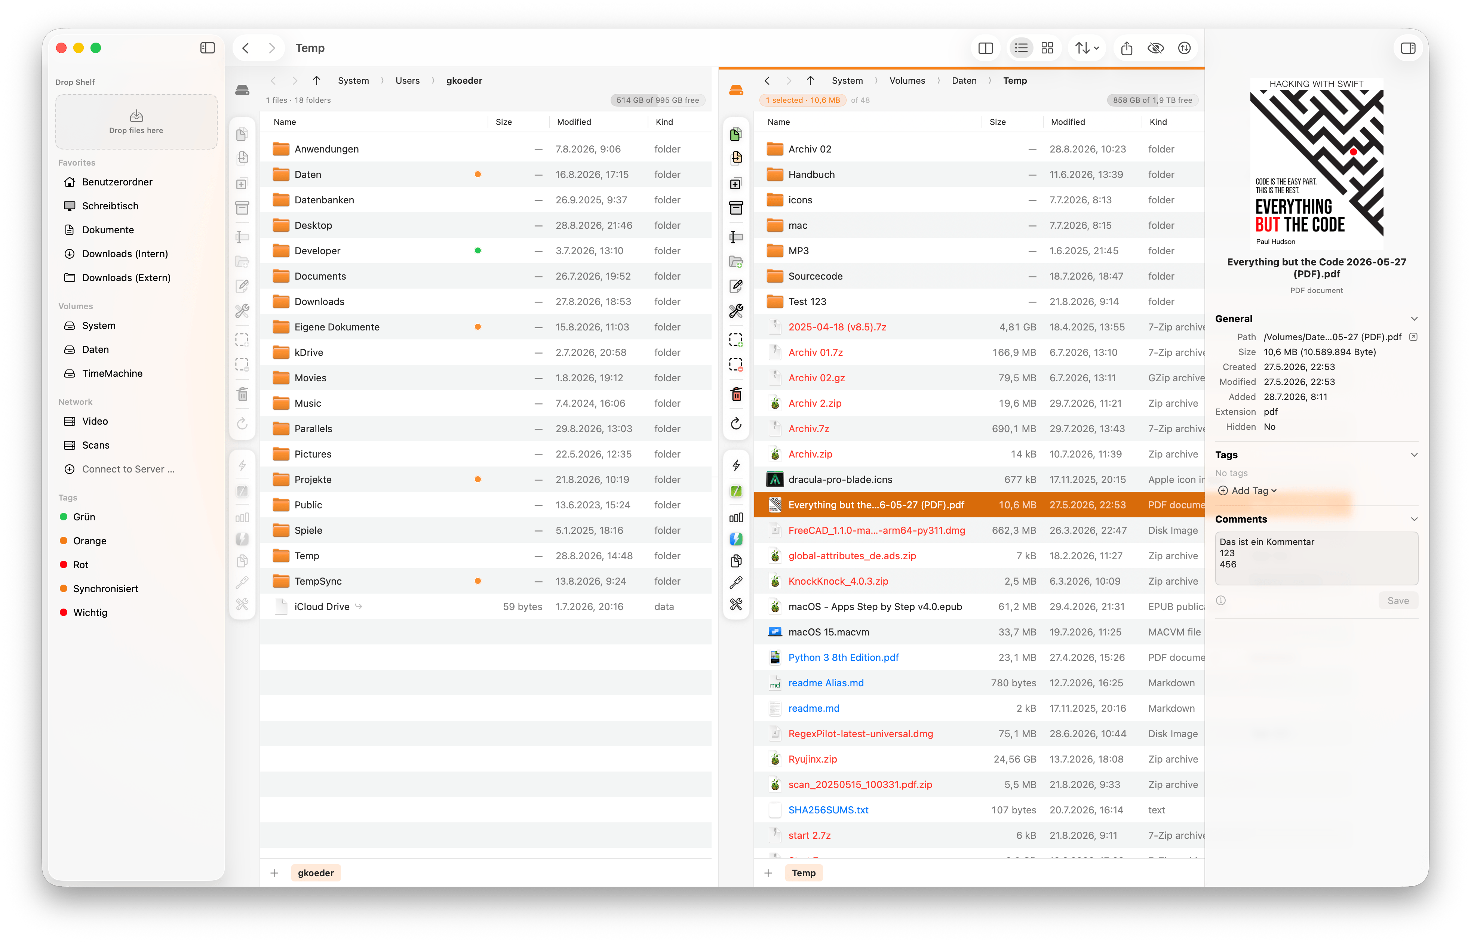Click the PDF cover preview thumbnail
The height and width of the screenshot is (942, 1471).
(x=1316, y=163)
